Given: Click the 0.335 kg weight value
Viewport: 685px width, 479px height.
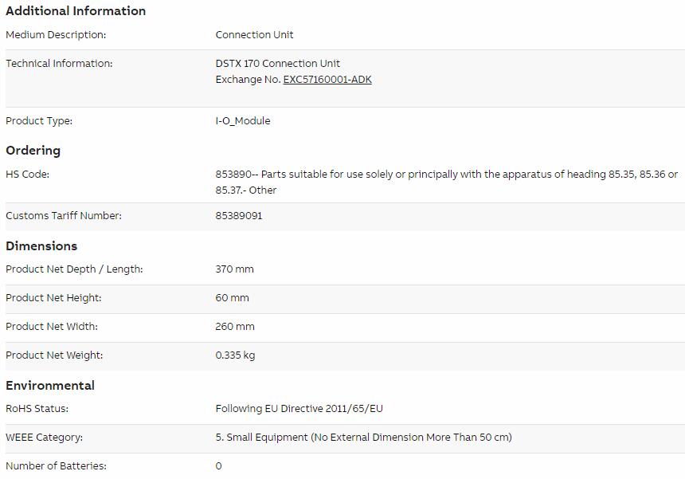Looking at the screenshot, I should click(x=235, y=355).
